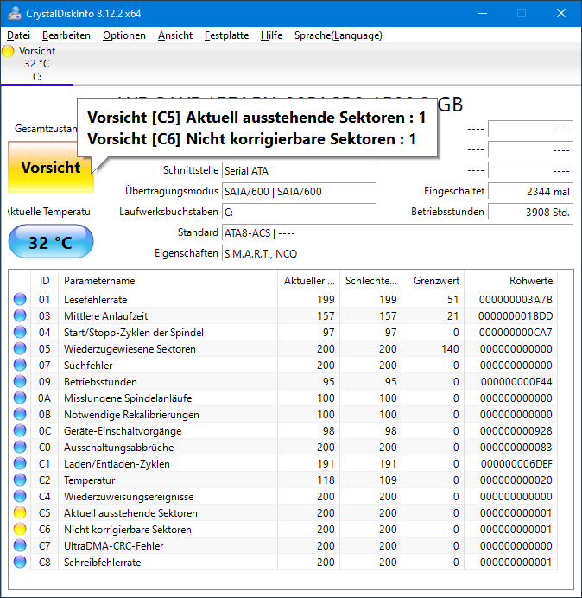Viewport: 582px width, 598px height.
Task: Click the Eigenschaften field S.M.A.R.T., NCQ
Action: point(397,253)
